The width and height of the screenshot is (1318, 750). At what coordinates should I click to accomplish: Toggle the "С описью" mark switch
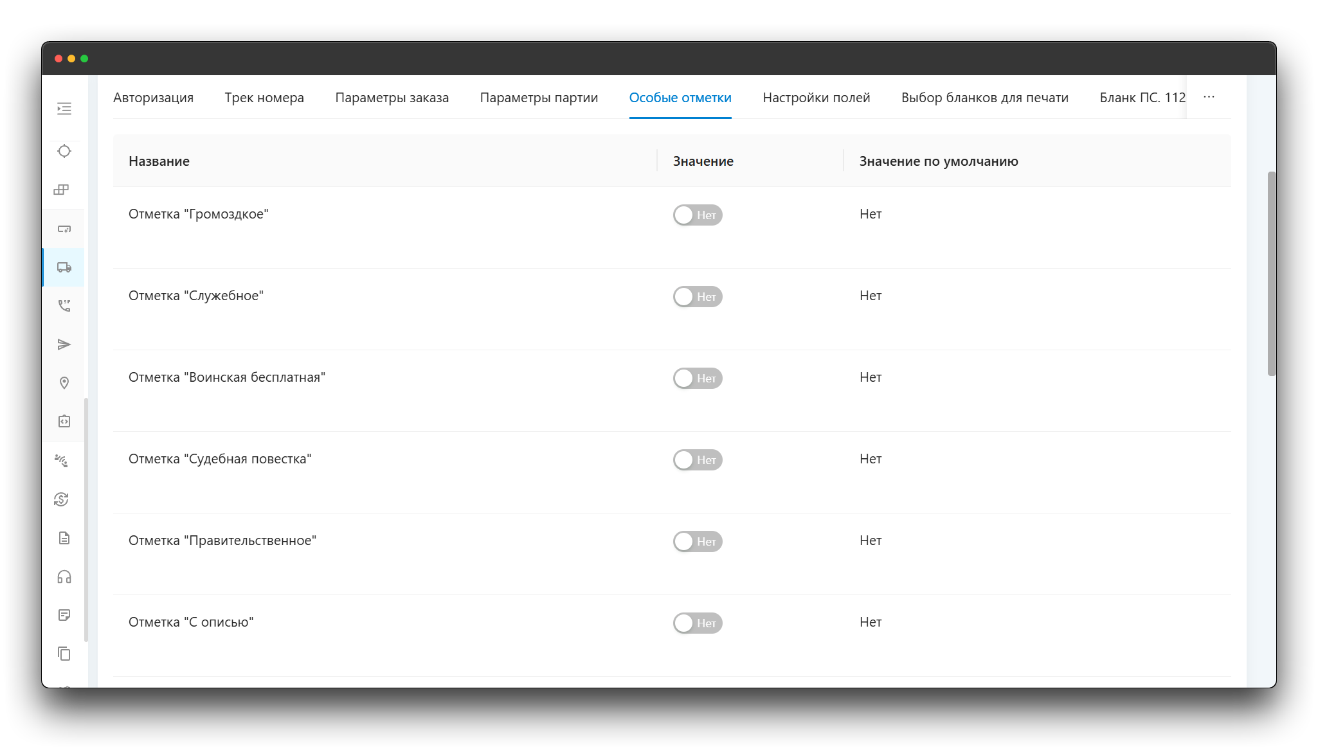[698, 623]
